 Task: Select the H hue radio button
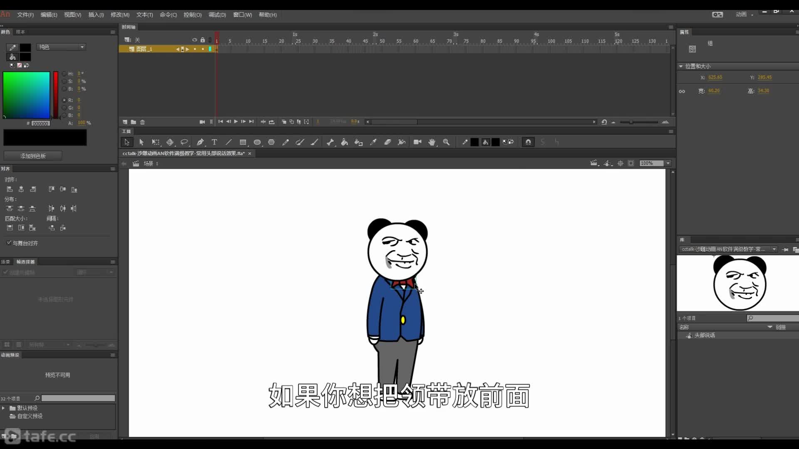pyautogui.click(x=64, y=74)
